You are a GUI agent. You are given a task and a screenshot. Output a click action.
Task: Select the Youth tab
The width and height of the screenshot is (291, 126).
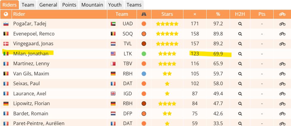(115, 5)
